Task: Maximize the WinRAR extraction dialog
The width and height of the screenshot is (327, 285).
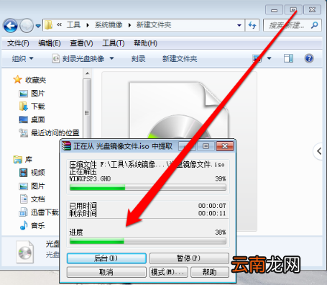Action: click(206, 146)
